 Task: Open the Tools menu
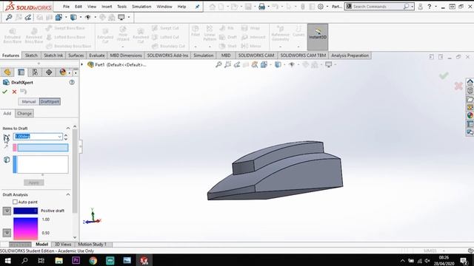pyautogui.click(x=121, y=7)
